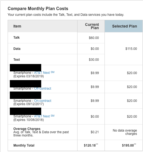Click the $115.00 selected plan price

131,48
